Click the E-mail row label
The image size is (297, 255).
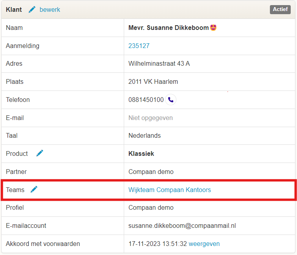point(15,118)
